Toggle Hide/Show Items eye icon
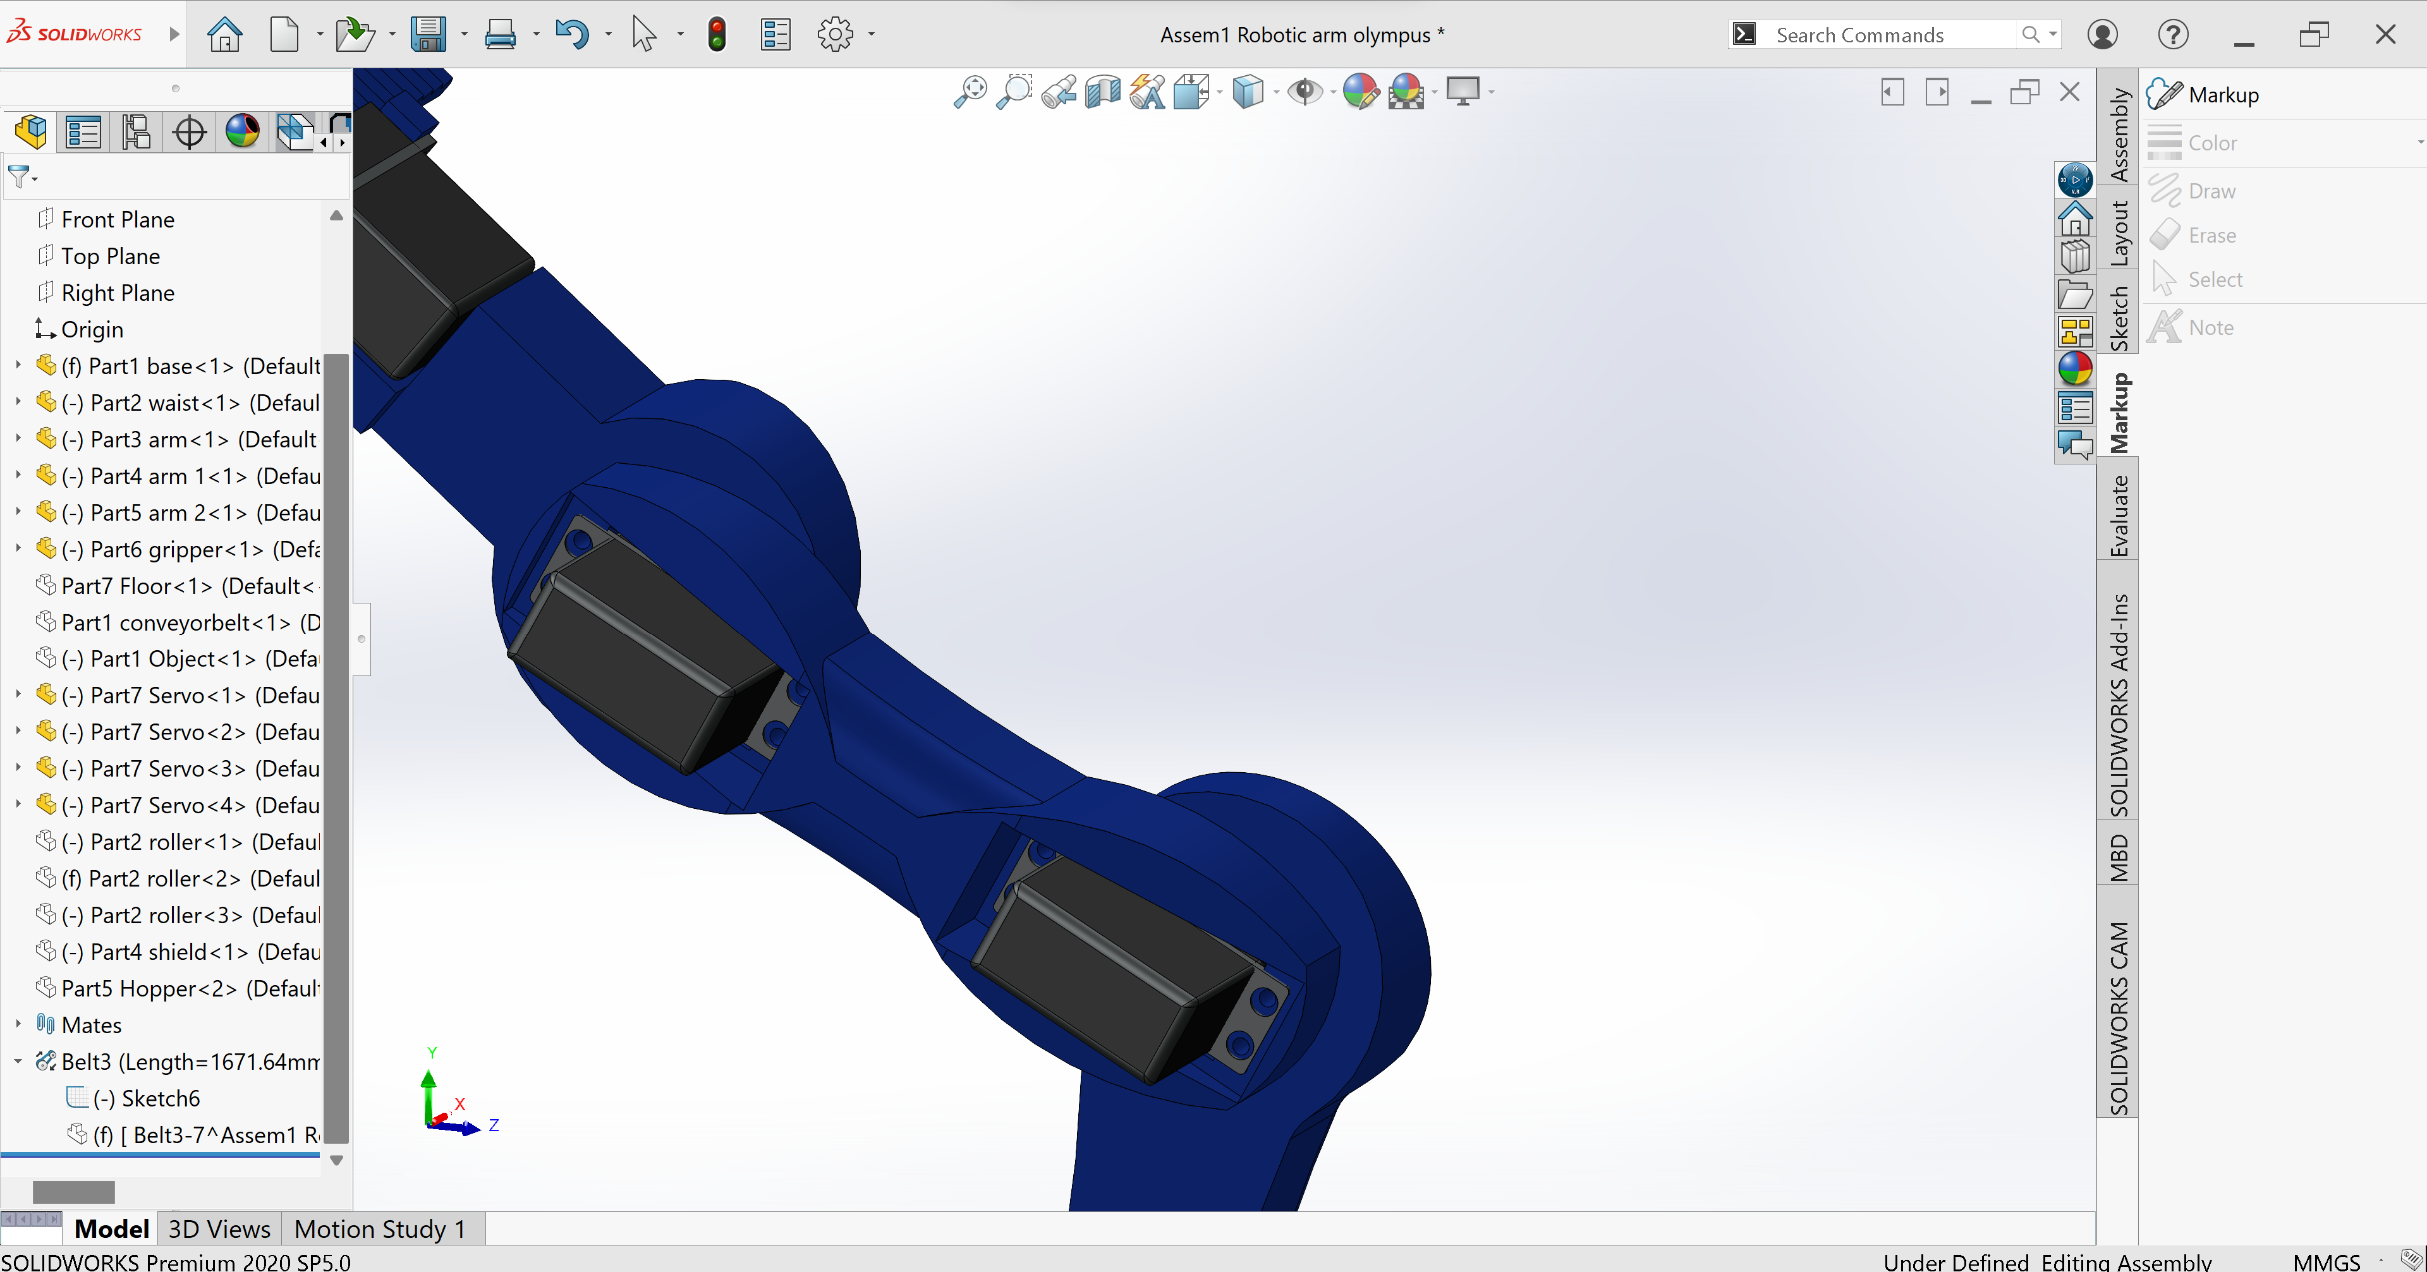Screen dimensions: 2427x1272 (x=1305, y=92)
